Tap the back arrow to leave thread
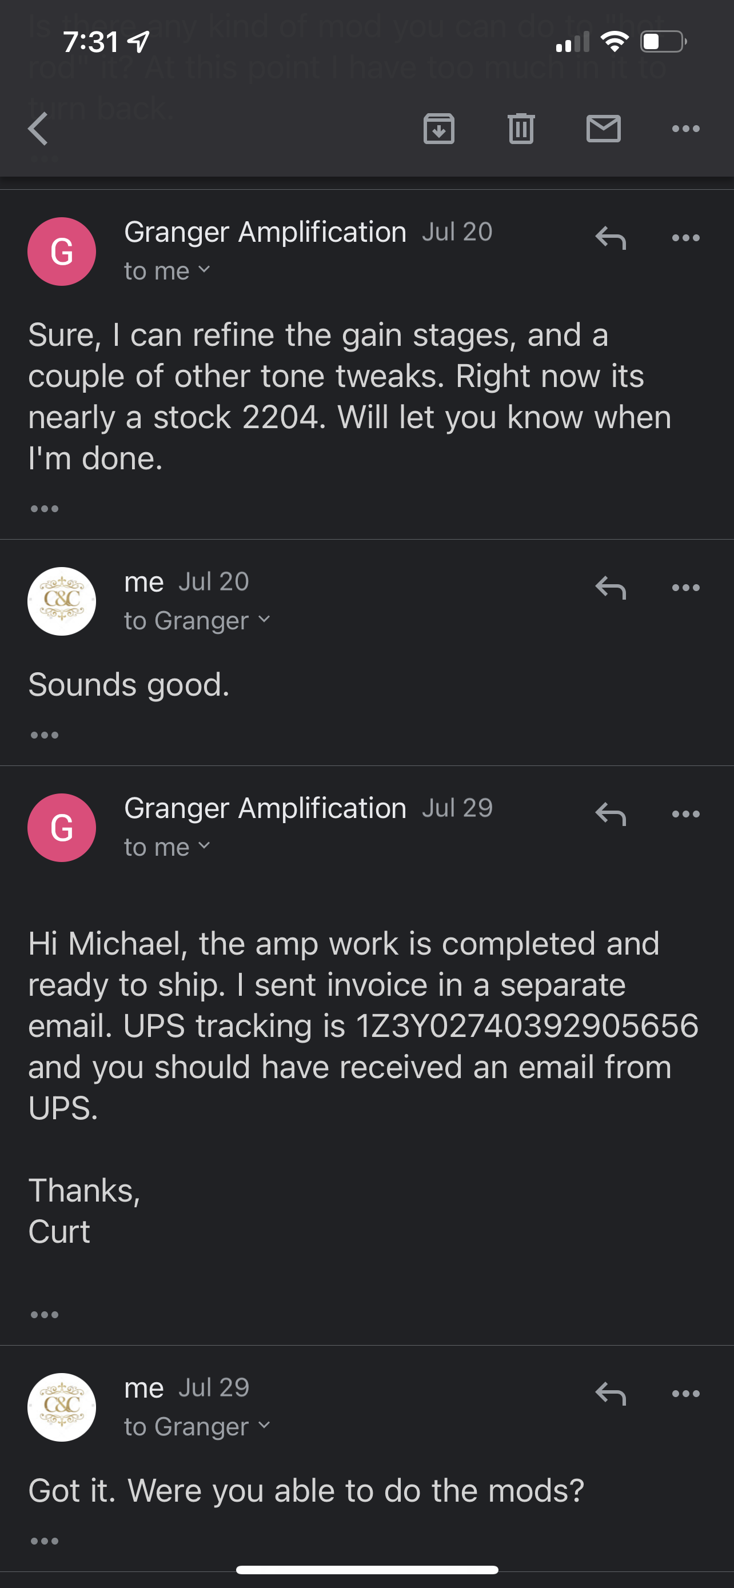Viewport: 734px width, 1588px height. point(38,129)
